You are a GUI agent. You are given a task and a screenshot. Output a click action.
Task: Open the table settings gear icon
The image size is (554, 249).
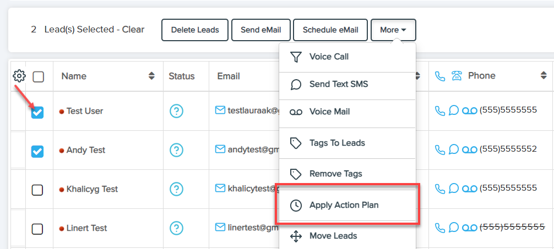19,76
